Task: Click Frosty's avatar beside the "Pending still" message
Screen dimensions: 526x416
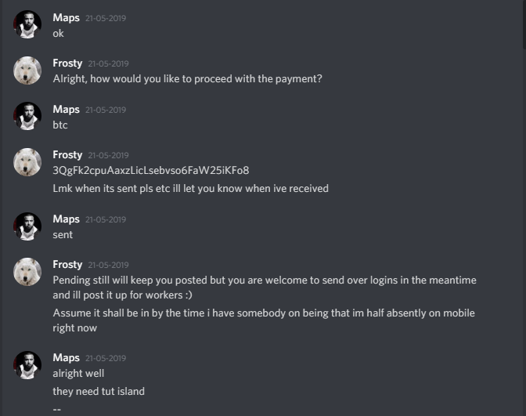Action: coord(27,272)
